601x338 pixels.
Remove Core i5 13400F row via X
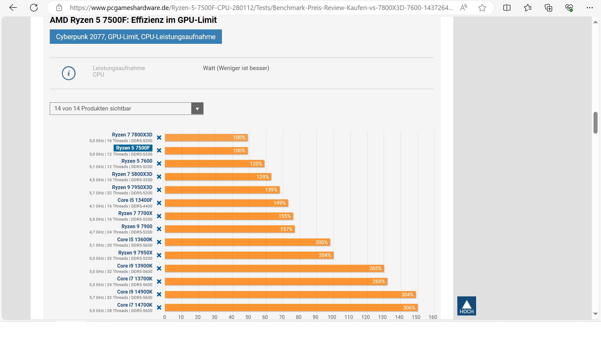(159, 203)
